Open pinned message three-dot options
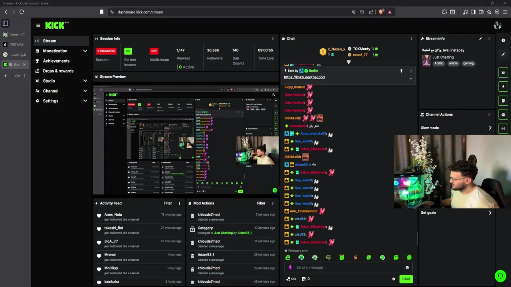Image resolution: width=511 pixels, height=287 pixels. (x=411, y=71)
